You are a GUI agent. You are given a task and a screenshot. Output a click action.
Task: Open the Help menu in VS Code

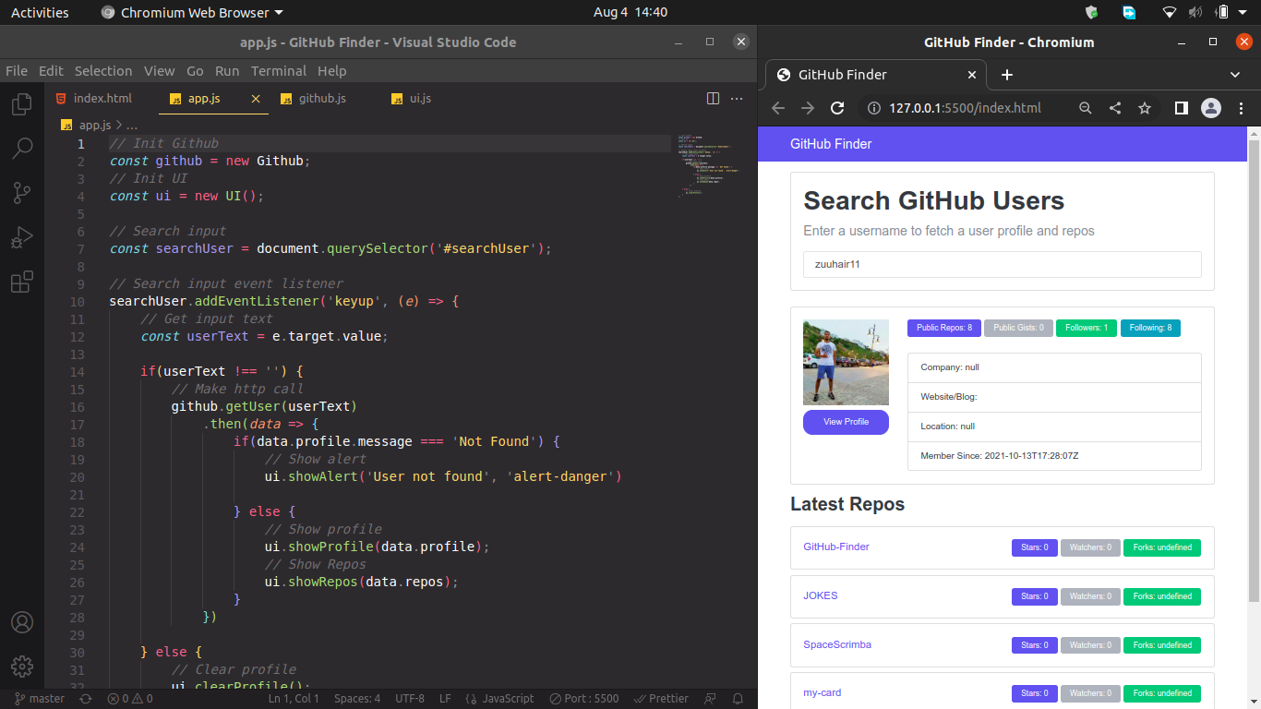point(332,71)
